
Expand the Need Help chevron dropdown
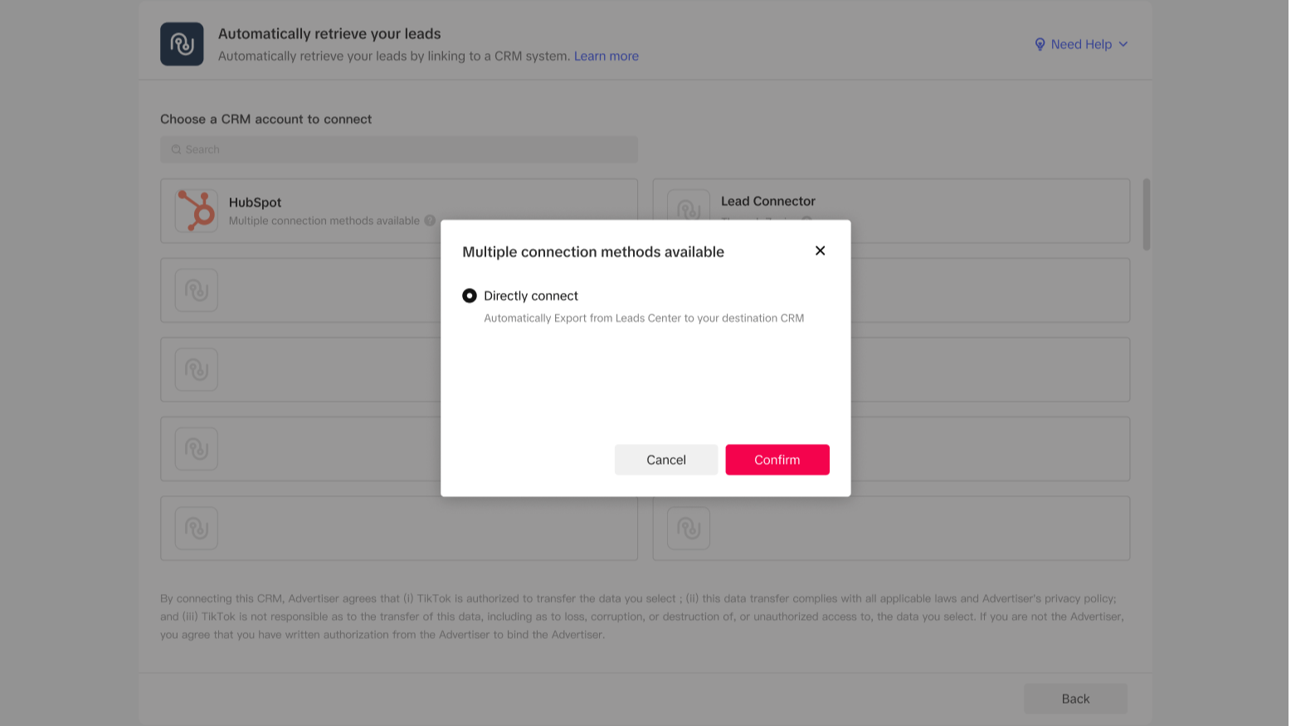[1124, 44]
